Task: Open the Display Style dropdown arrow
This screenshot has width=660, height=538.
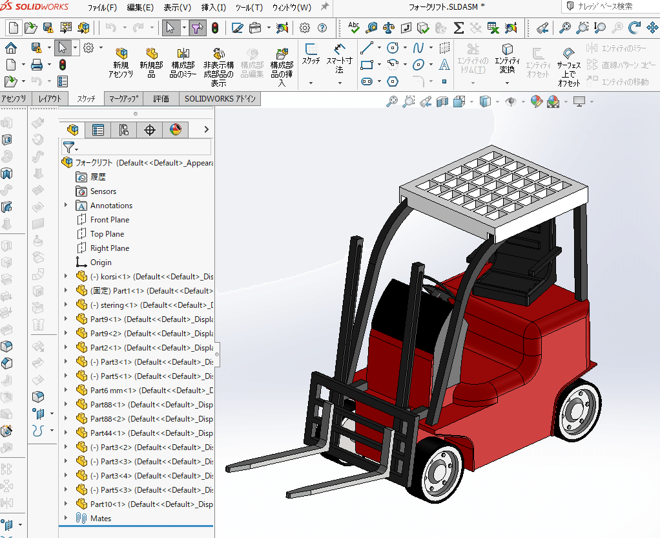Action: [497, 102]
